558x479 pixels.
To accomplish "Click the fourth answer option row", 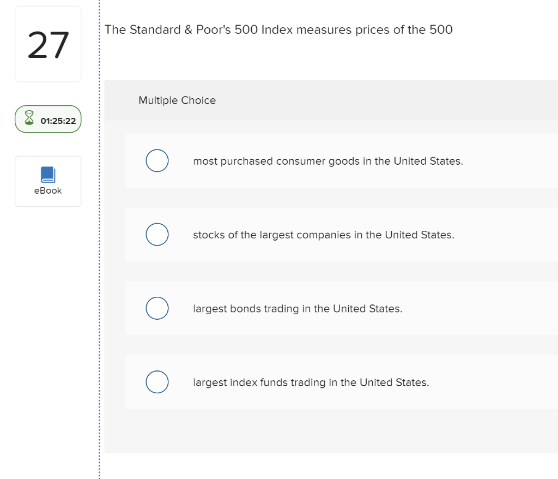I will pos(327,382).
